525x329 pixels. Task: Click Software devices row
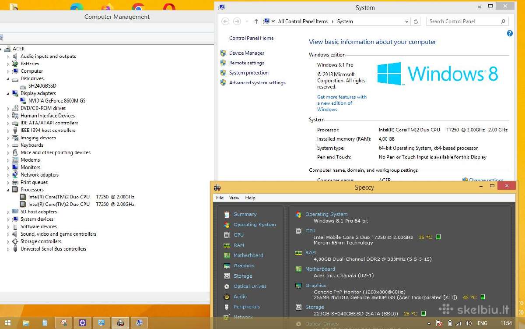click(38, 226)
